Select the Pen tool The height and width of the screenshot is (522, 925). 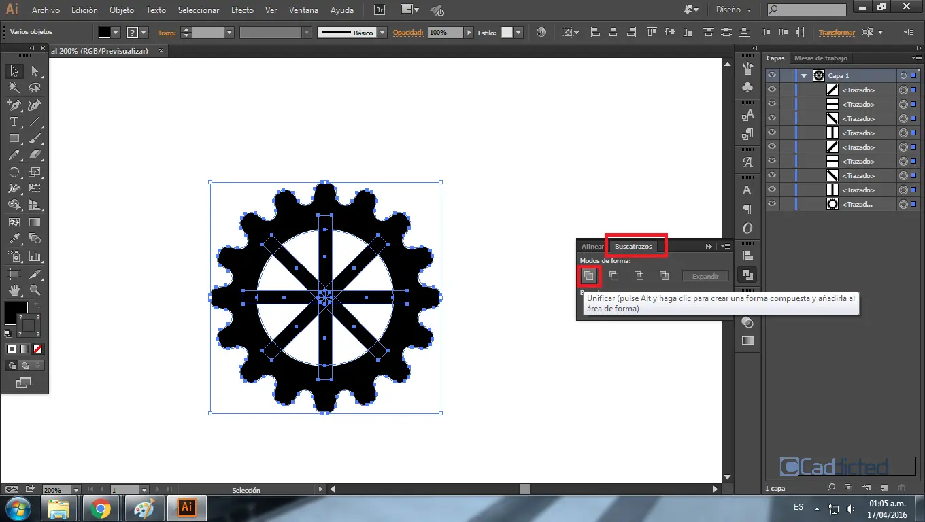pyautogui.click(x=14, y=105)
